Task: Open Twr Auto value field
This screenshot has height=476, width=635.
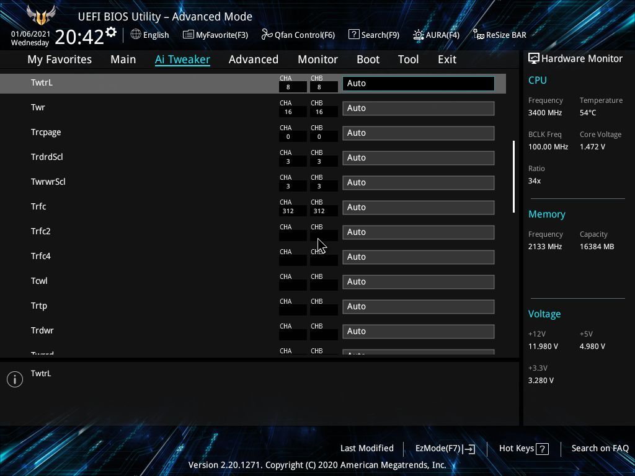Action: [x=419, y=108]
